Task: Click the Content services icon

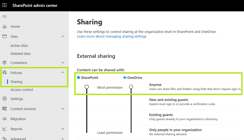Action: [4, 109]
